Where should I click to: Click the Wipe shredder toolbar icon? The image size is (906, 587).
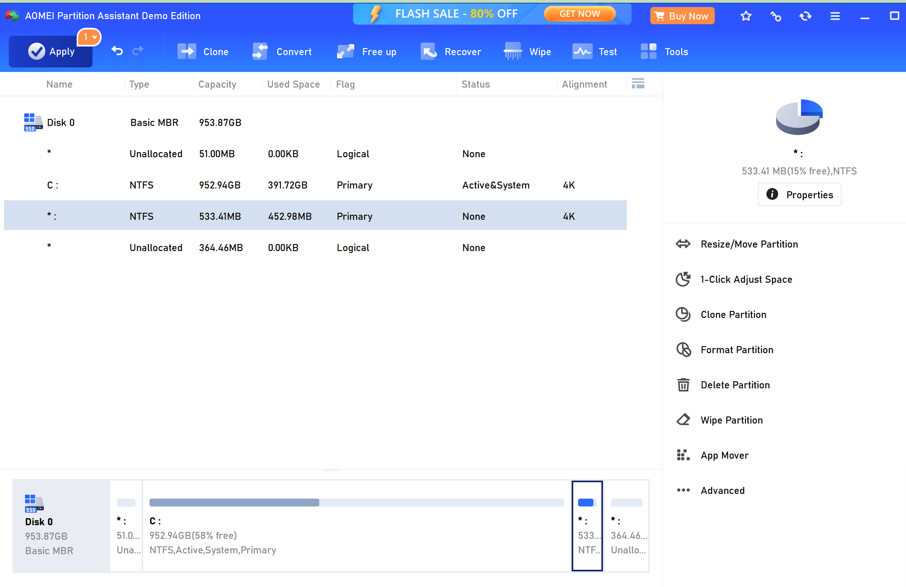513,51
